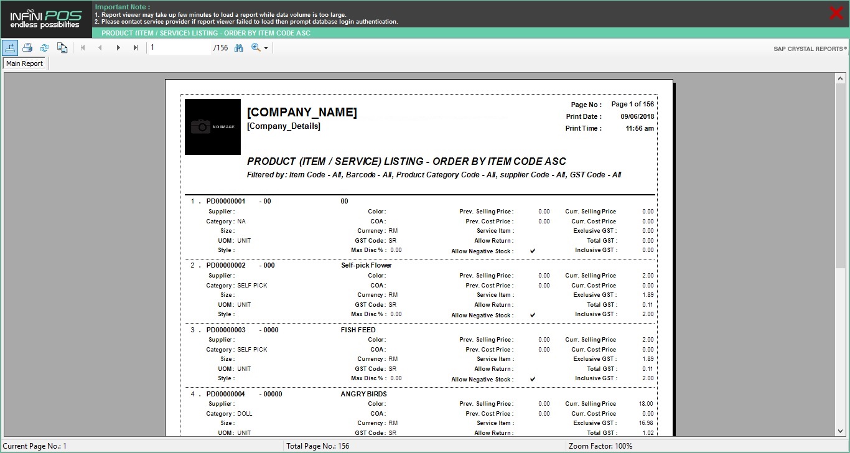850x453 pixels.
Task: Click the Self-pick Flower item name
Action: (x=367, y=265)
